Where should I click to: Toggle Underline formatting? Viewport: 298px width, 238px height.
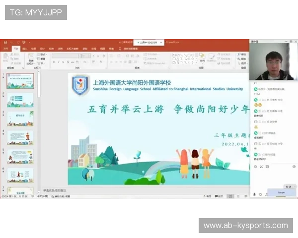pos(63,62)
